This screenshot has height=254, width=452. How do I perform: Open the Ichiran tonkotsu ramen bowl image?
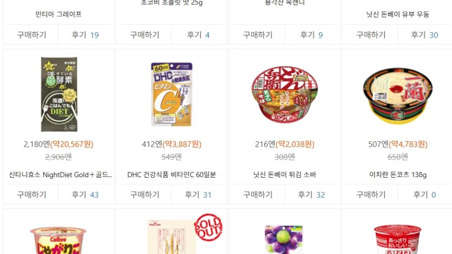click(x=398, y=95)
